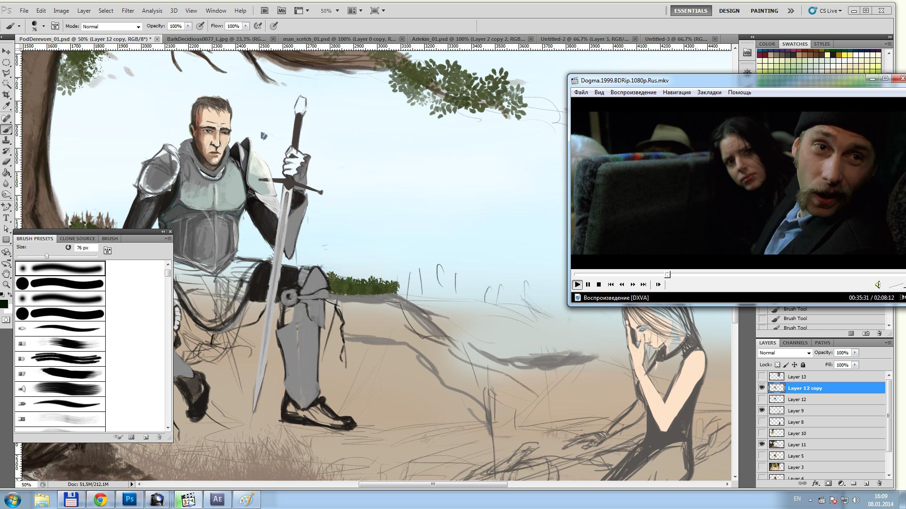Select the Move tool

[x=6, y=51]
